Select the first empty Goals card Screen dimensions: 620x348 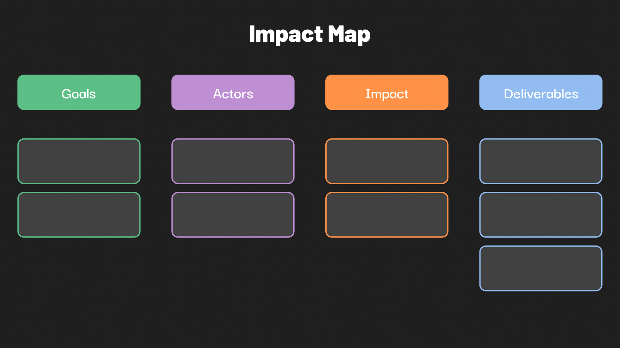pos(79,161)
